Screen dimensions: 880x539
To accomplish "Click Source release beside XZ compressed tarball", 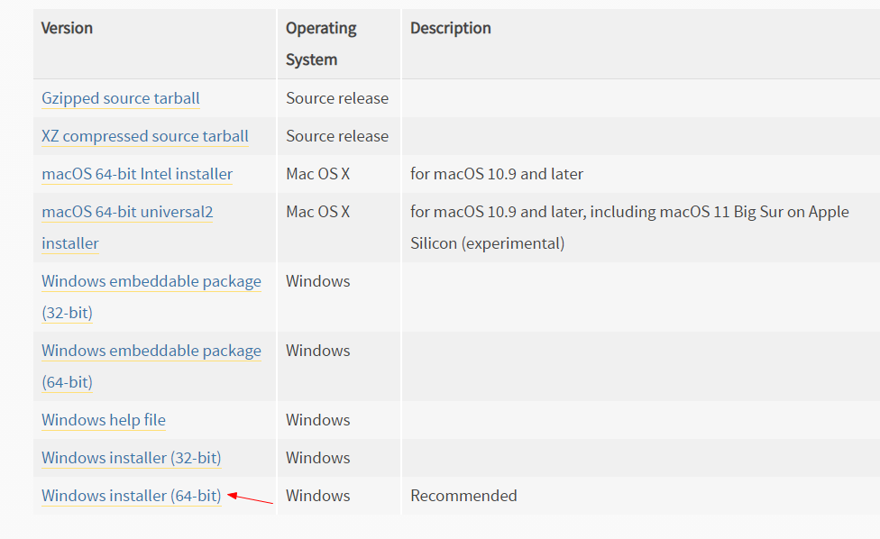I will [x=337, y=136].
